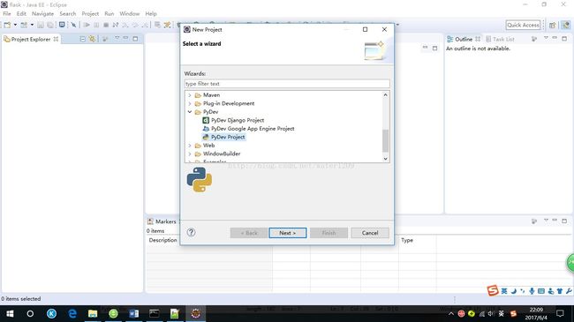Image resolution: width=574 pixels, height=322 pixels.
Task: Click the Description column header
Action: [x=162, y=240]
